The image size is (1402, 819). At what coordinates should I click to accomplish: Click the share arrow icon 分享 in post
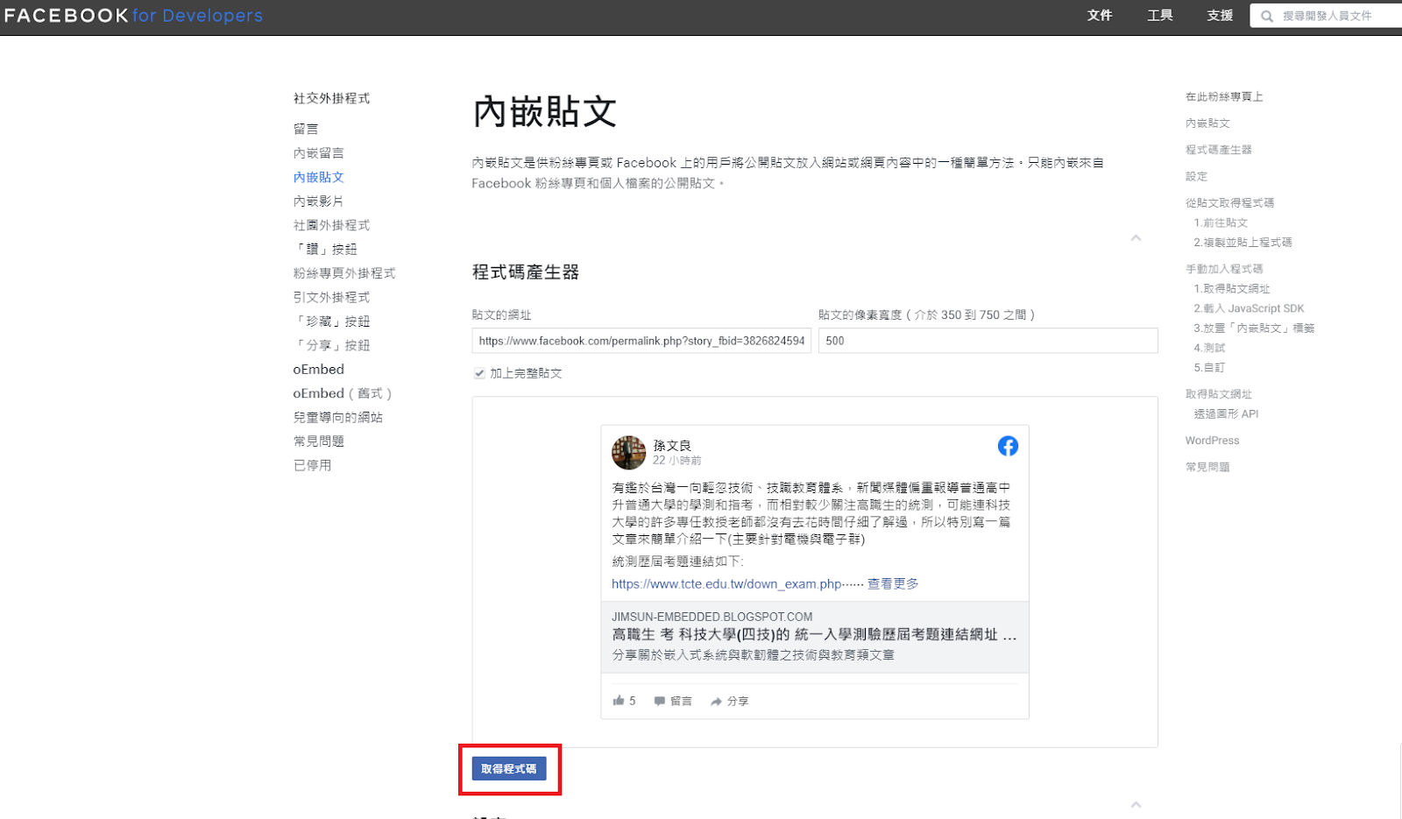click(716, 702)
